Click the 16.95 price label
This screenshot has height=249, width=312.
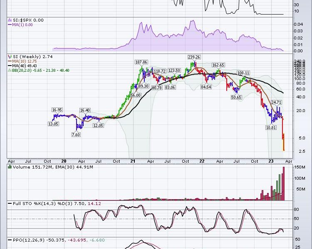click(x=57, y=110)
